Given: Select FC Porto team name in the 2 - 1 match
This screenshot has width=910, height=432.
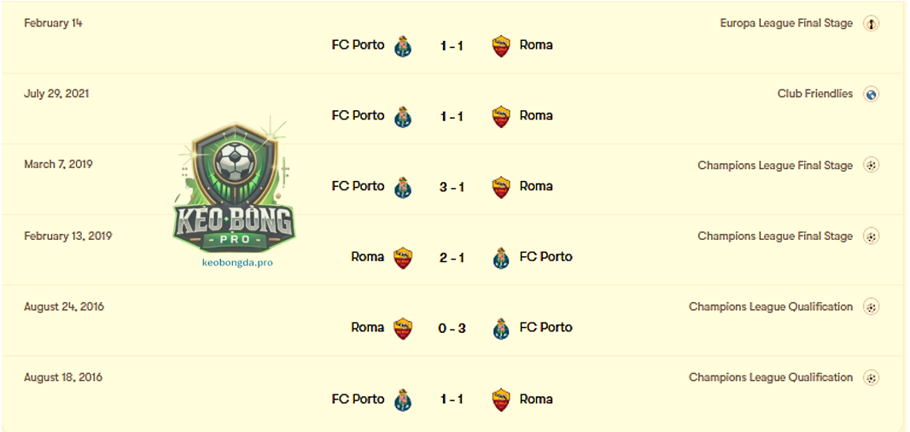Looking at the screenshot, I should tap(546, 257).
